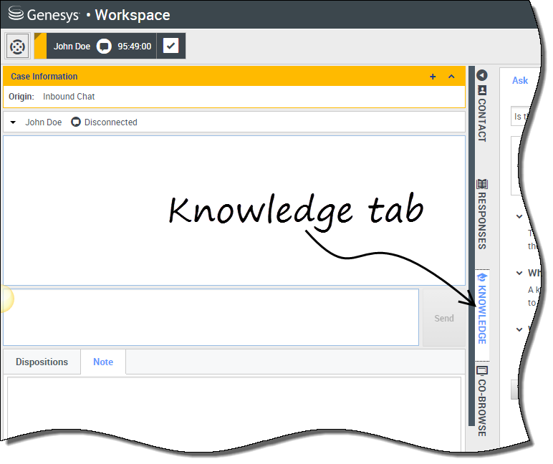Viewport: 553px width, 464px height.
Task: Click the Genesys interaction hub icon
Action: click(18, 47)
